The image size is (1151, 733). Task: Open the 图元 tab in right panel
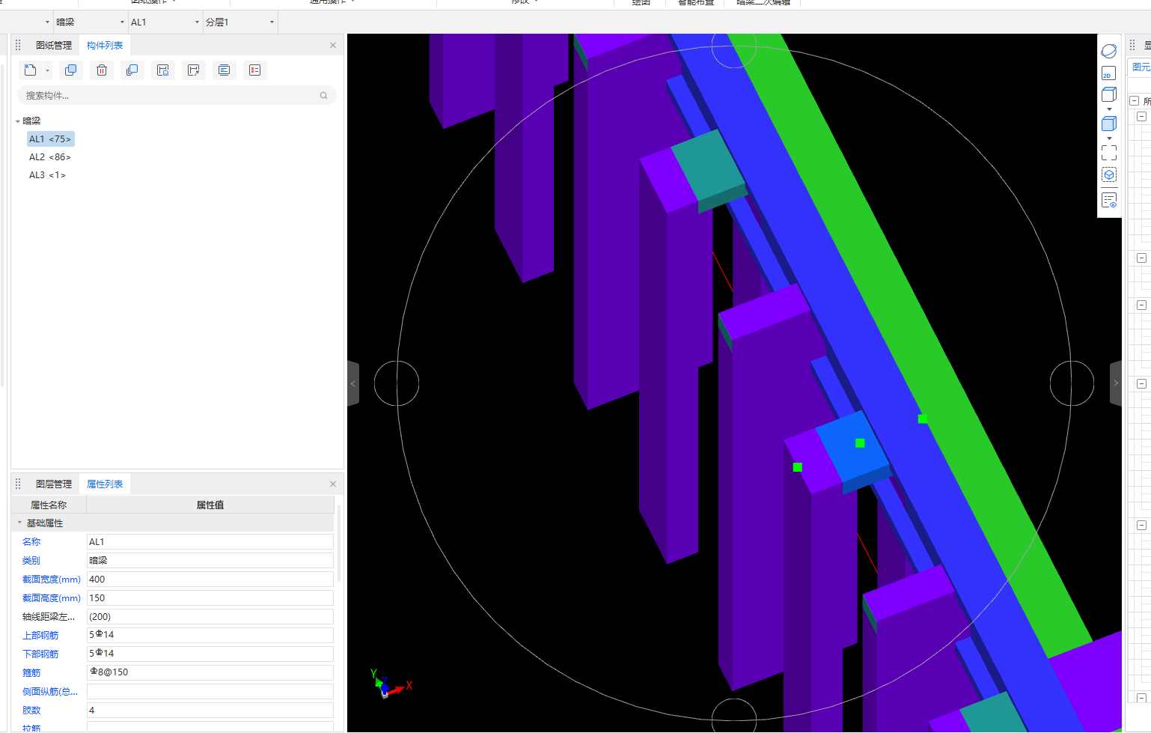(x=1141, y=67)
